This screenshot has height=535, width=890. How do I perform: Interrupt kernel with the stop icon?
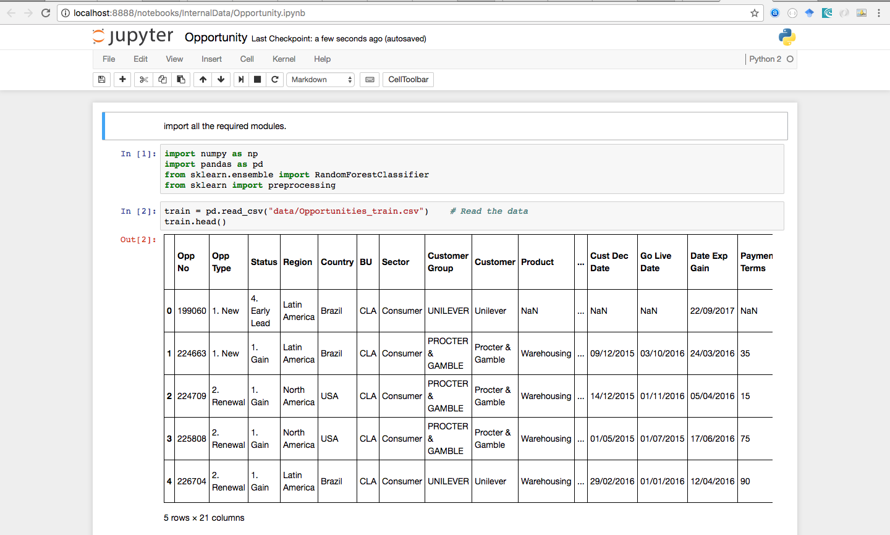pos(258,80)
